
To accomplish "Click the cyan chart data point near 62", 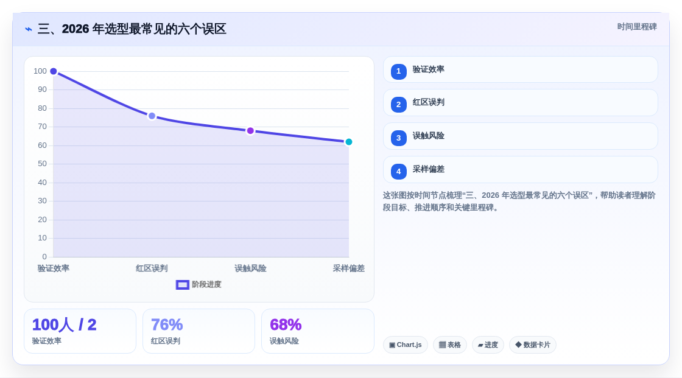I will click(x=349, y=142).
